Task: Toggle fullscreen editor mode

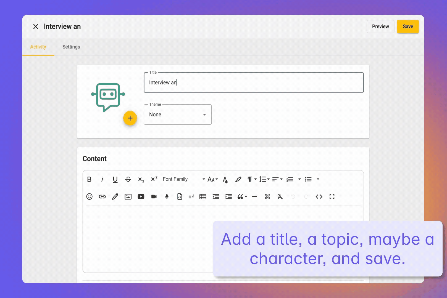Action: coord(332,197)
